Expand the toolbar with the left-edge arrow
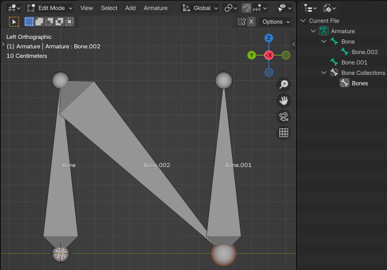Image resolution: width=387 pixels, height=270 pixels. click(x=3, y=44)
